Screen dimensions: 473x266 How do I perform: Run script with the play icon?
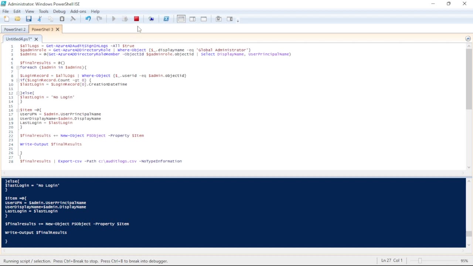[x=114, y=19]
